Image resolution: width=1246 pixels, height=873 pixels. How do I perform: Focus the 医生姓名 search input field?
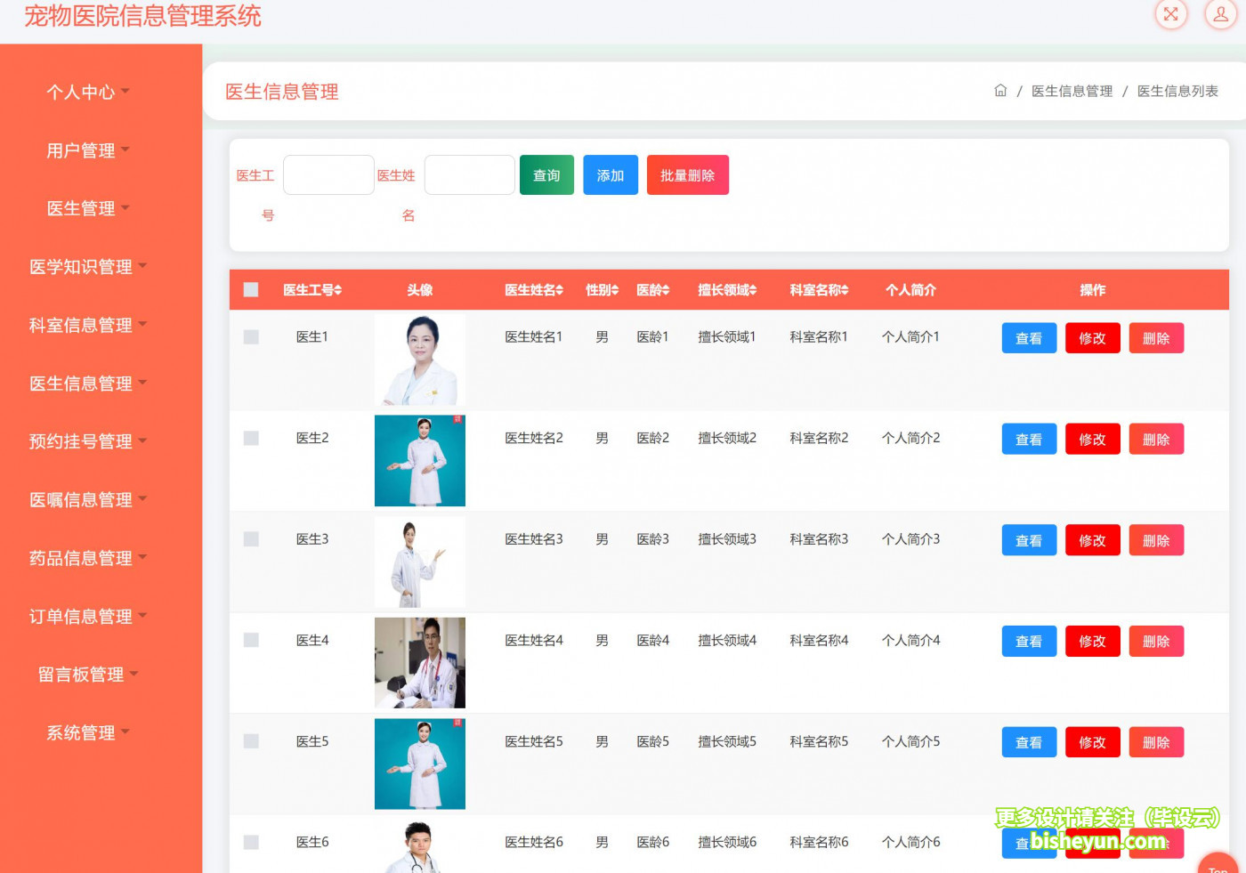click(x=470, y=175)
